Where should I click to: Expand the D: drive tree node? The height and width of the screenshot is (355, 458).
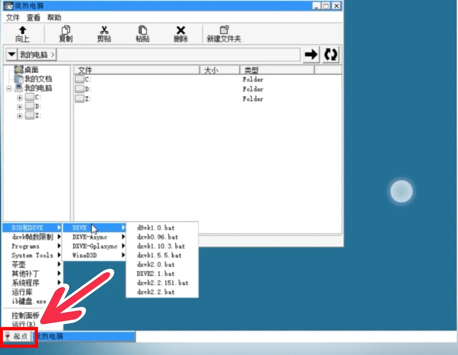20,107
